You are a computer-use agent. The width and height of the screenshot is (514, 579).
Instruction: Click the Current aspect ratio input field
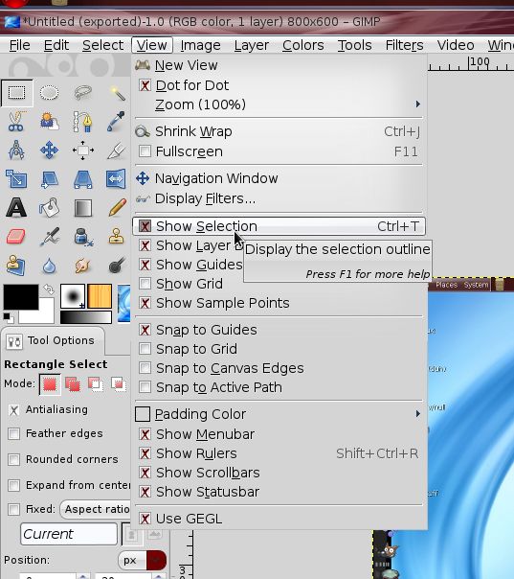[x=69, y=534]
